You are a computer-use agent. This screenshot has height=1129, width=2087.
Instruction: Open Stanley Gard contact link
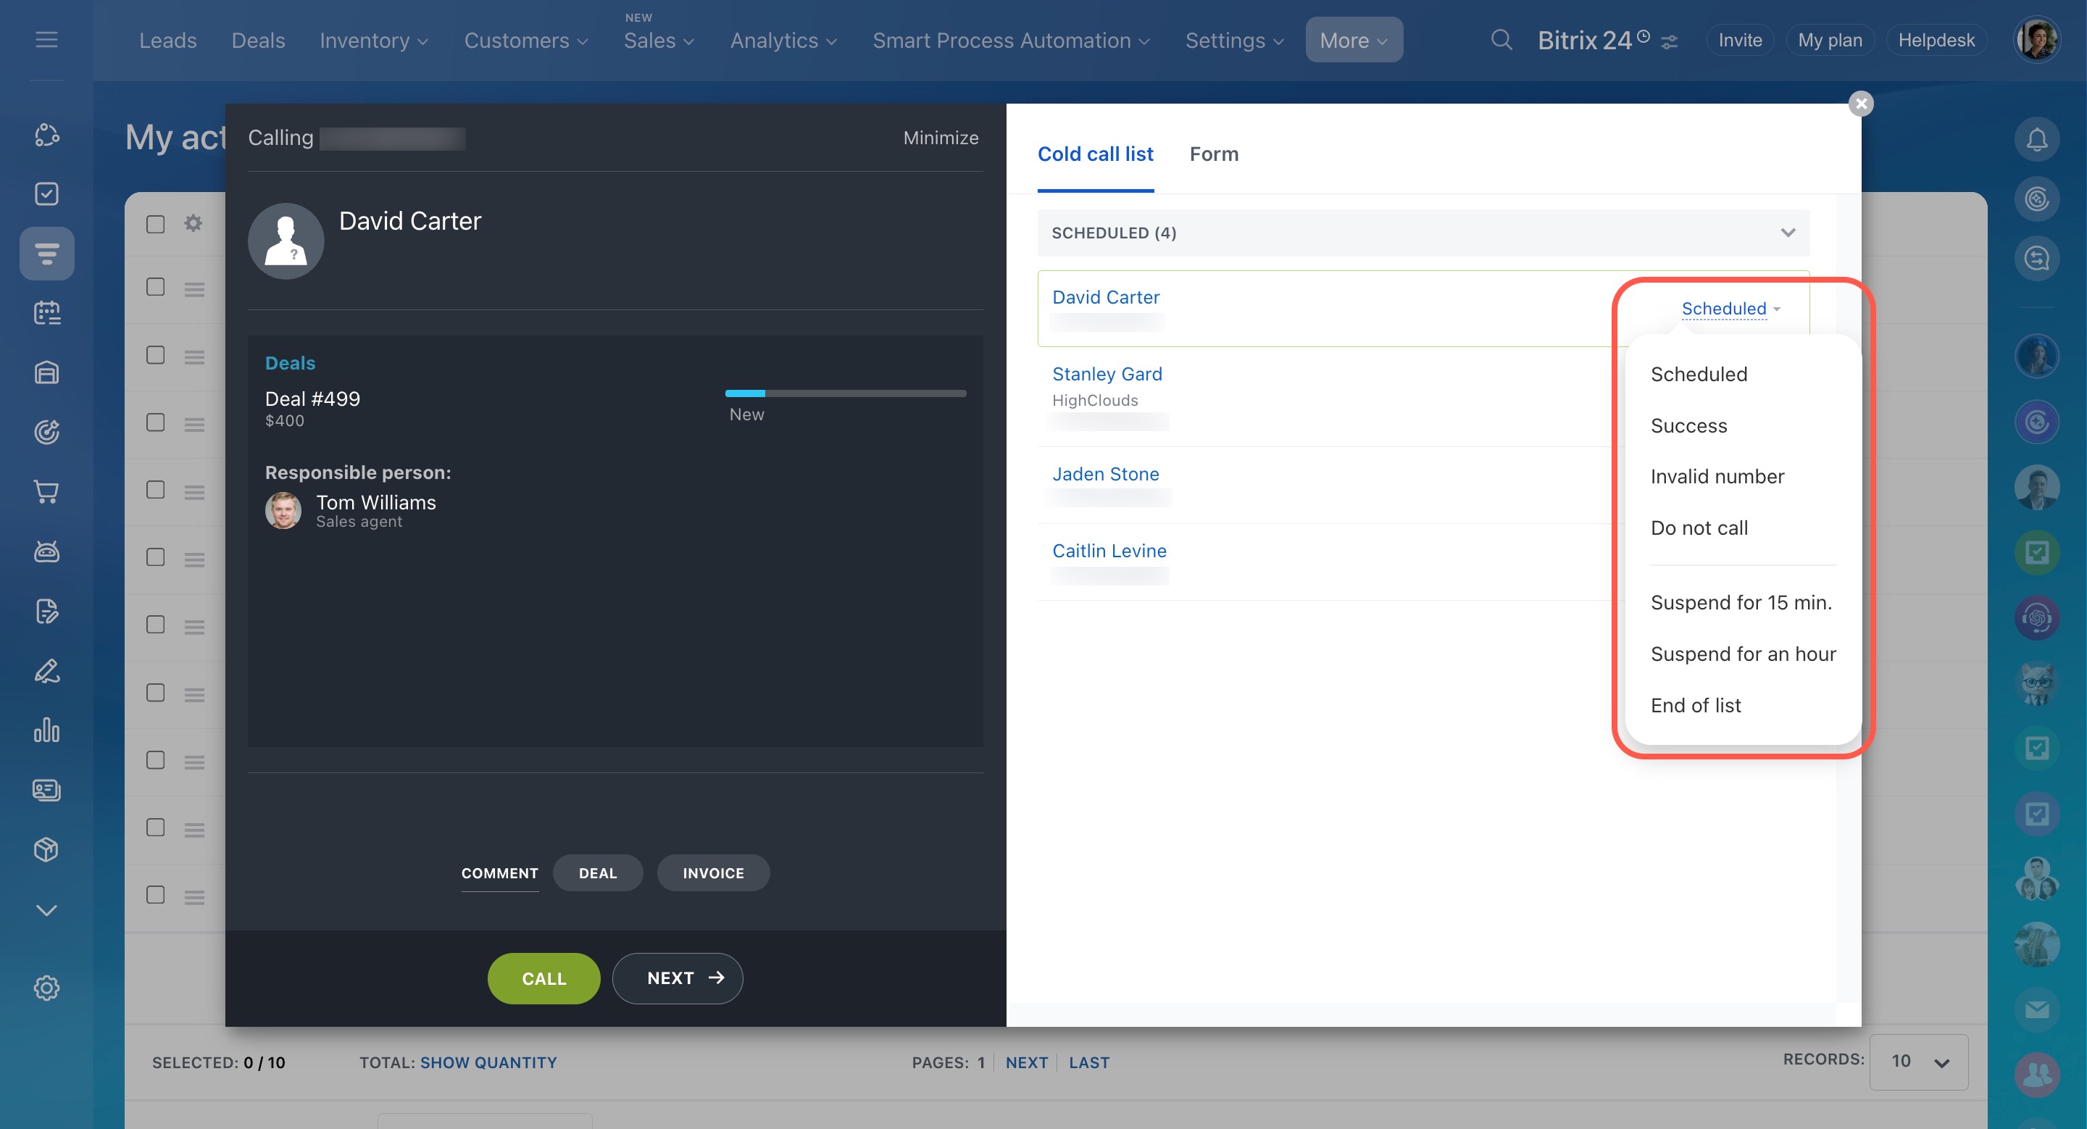(1107, 374)
